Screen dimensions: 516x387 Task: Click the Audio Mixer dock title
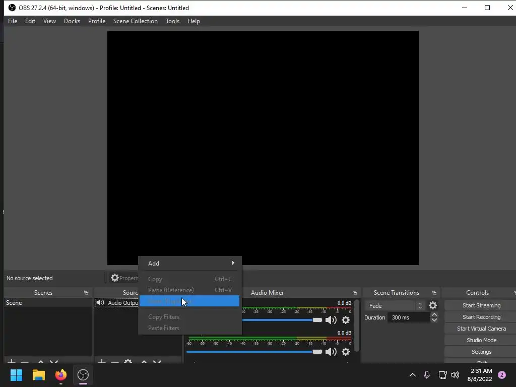coord(267,293)
